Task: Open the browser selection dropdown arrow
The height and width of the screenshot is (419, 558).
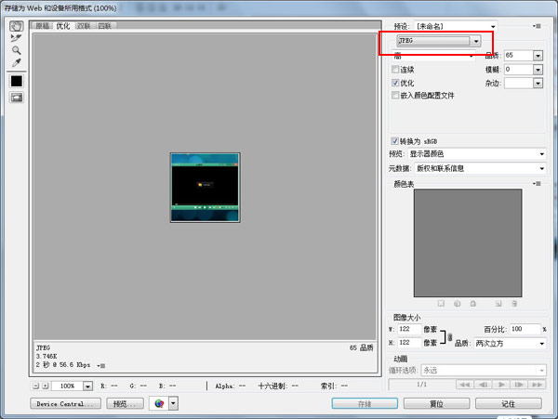Action: tap(173, 403)
